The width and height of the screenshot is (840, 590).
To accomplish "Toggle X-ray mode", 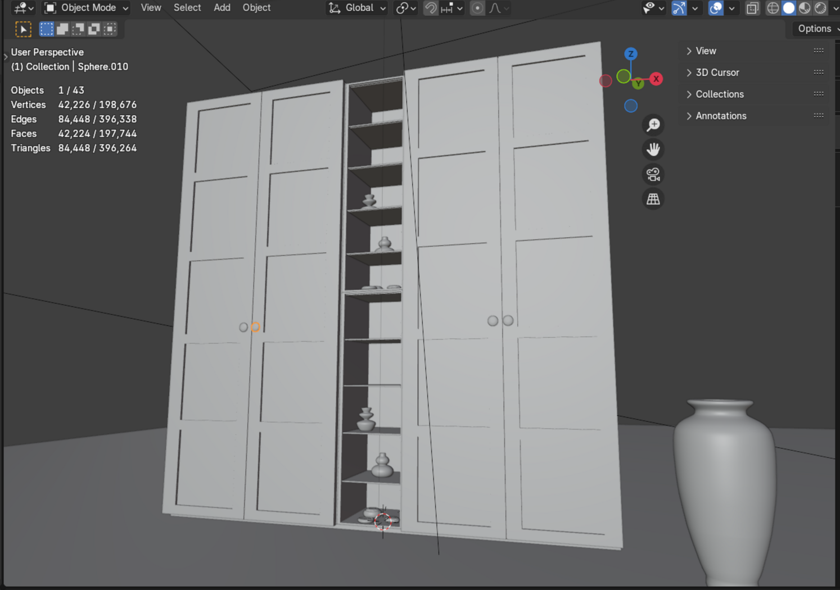I will point(752,8).
